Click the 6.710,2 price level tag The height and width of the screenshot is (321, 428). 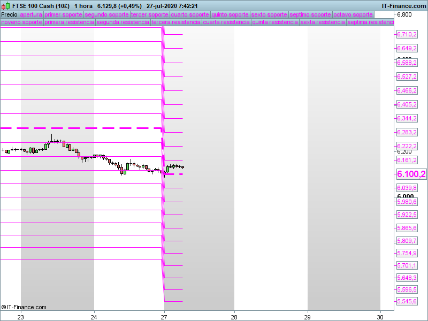(407, 34)
